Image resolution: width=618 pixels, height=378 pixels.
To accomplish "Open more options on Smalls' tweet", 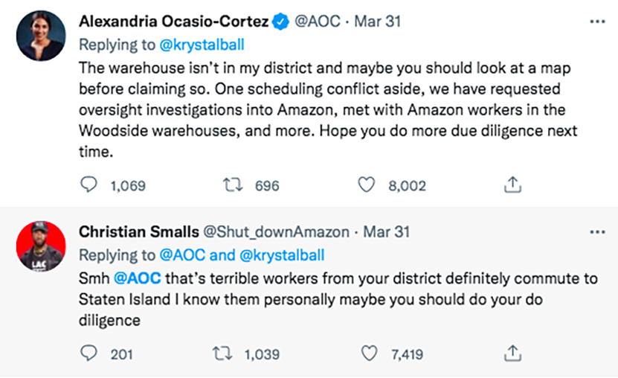I will (597, 232).
